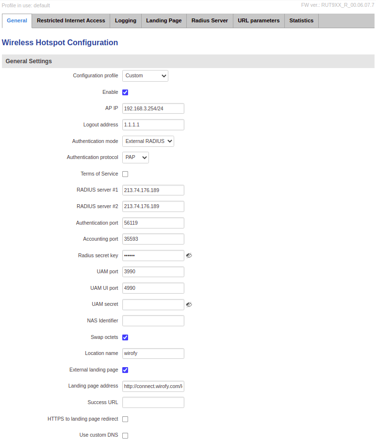The width and height of the screenshot is (376, 443).
Task: Go to the Landing Page tab
Action: 163,21
